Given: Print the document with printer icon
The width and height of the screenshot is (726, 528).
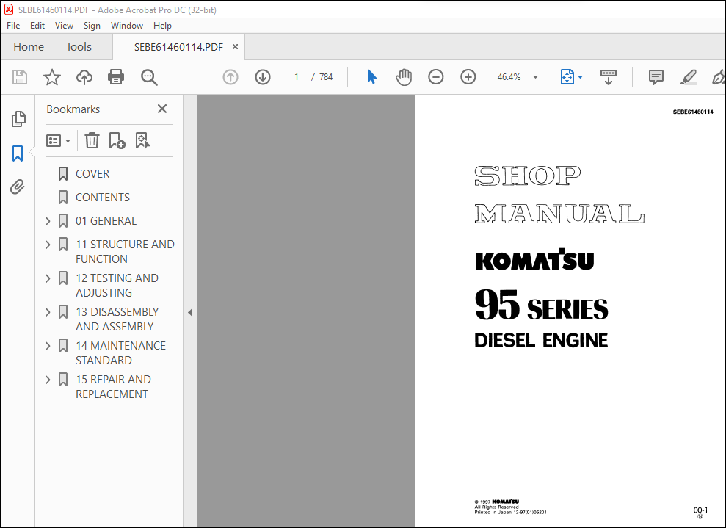Looking at the screenshot, I should click(x=116, y=77).
